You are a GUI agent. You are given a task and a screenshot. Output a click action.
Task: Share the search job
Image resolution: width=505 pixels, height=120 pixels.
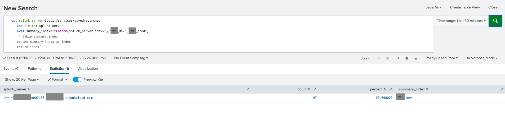pyautogui.click(x=398, y=58)
